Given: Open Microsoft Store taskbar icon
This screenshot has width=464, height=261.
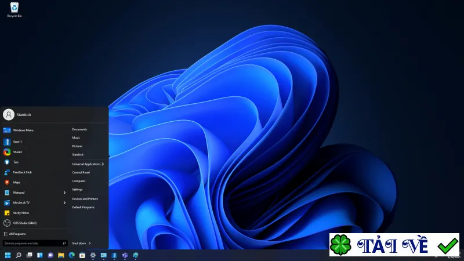Looking at the screenshot, I should (82, 255).
